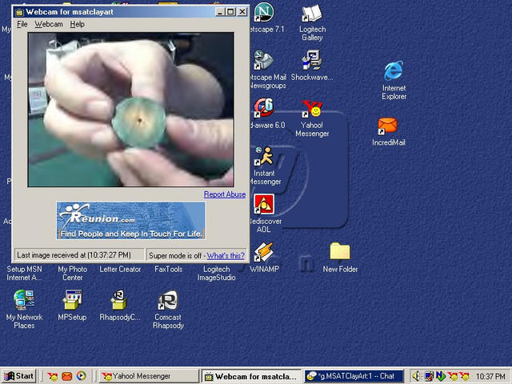Viewport: 512px width, 384px height.
Task: Click the Last image received status field
Action: 78,255
